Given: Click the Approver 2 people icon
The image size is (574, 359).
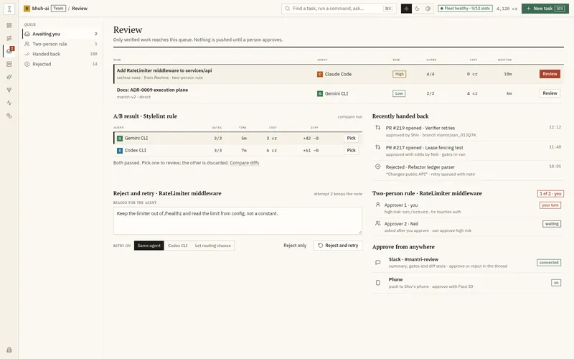Looking at the screenshot, I should point(378,223).
